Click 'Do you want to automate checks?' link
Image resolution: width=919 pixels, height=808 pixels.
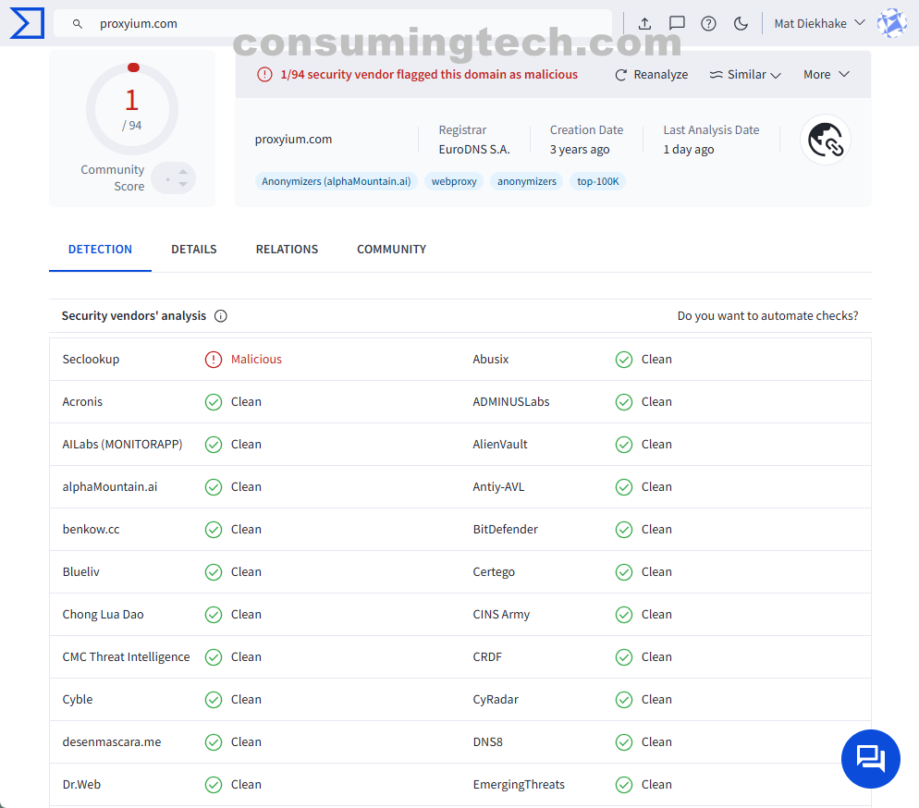pyautogui.click(x=767, y=316)
